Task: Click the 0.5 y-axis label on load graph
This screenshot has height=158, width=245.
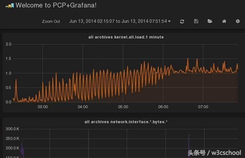Action: tap(8, 88)
